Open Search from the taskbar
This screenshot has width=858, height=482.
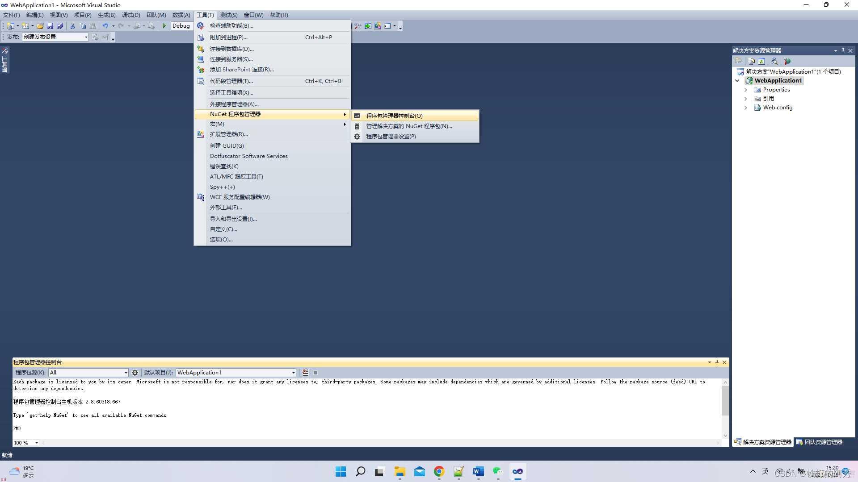[x=360, y=472]
